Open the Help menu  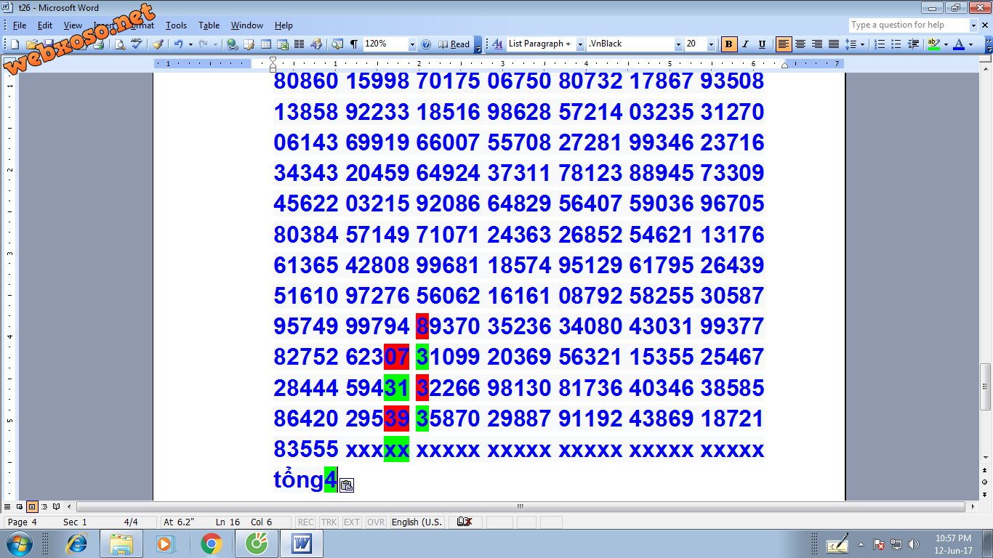click(x=284, y=25)
